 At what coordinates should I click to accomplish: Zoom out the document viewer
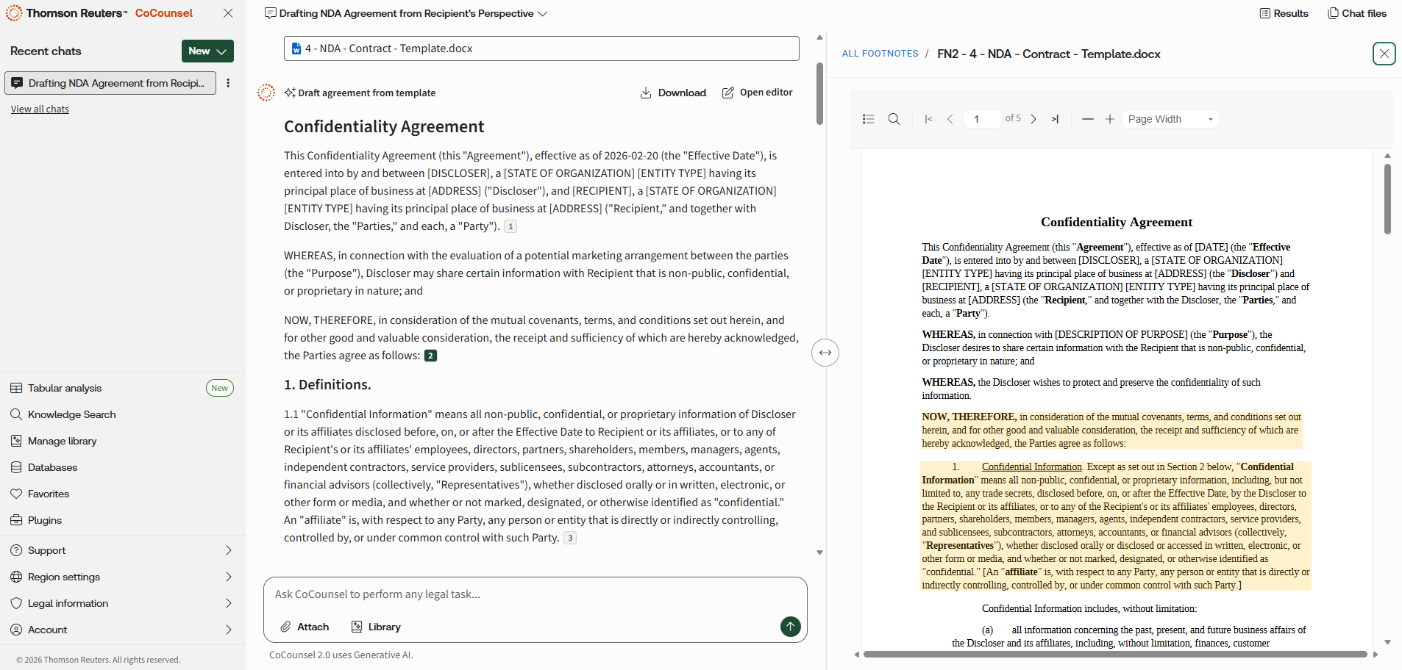[x=1088, y=119]
